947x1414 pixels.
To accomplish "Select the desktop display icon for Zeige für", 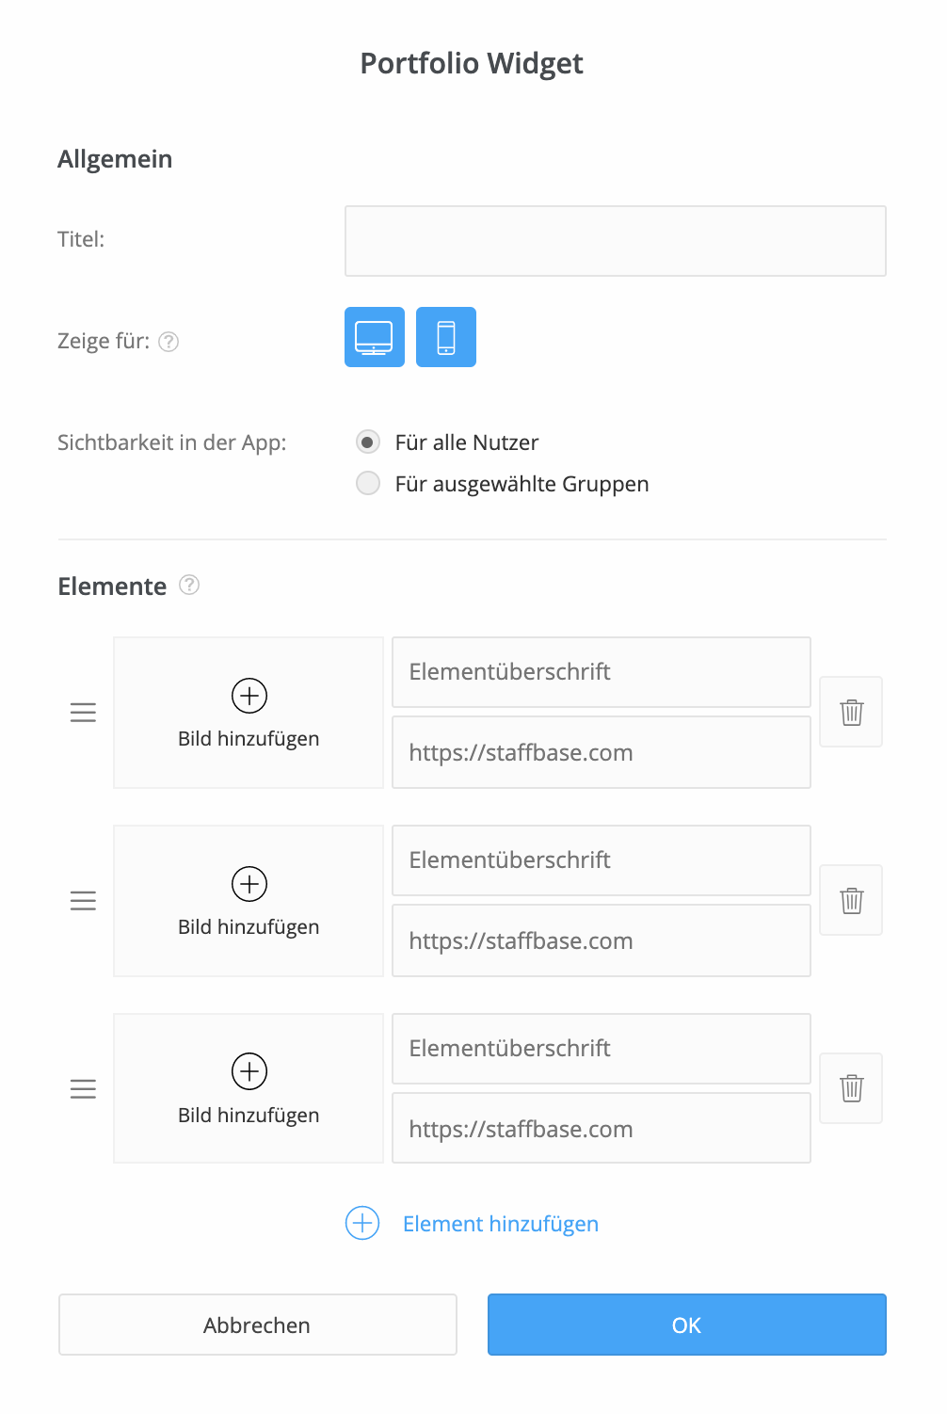I will 374,336.
